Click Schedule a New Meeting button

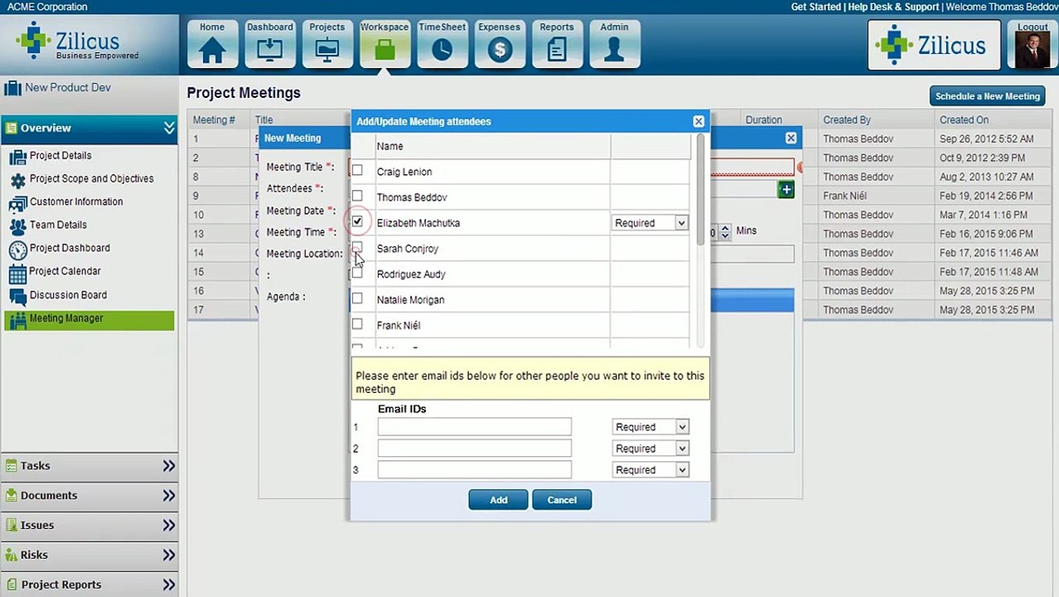(987, 96)
